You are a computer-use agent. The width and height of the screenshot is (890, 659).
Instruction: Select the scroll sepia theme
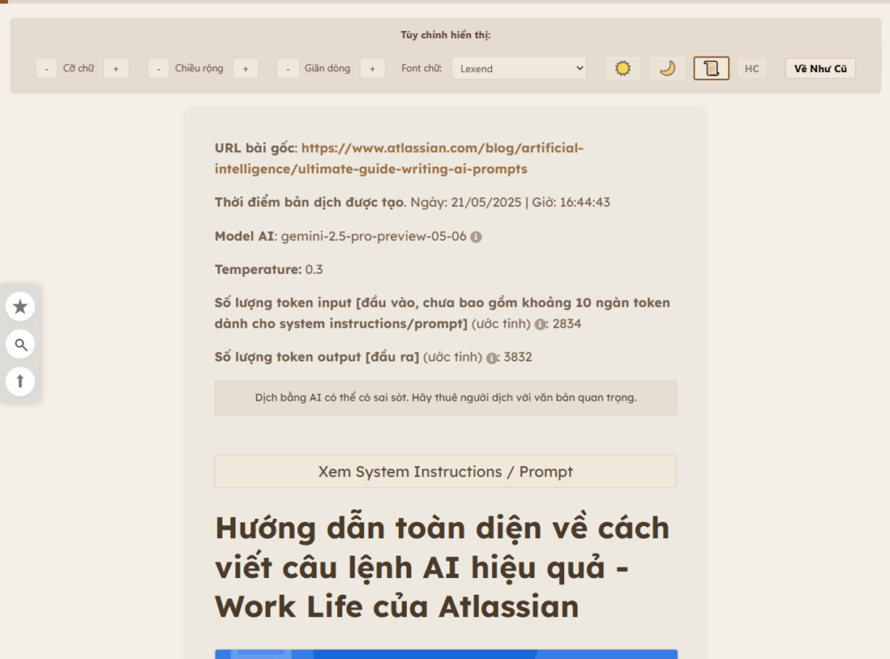pyautogui.click(x=711, y=69)
